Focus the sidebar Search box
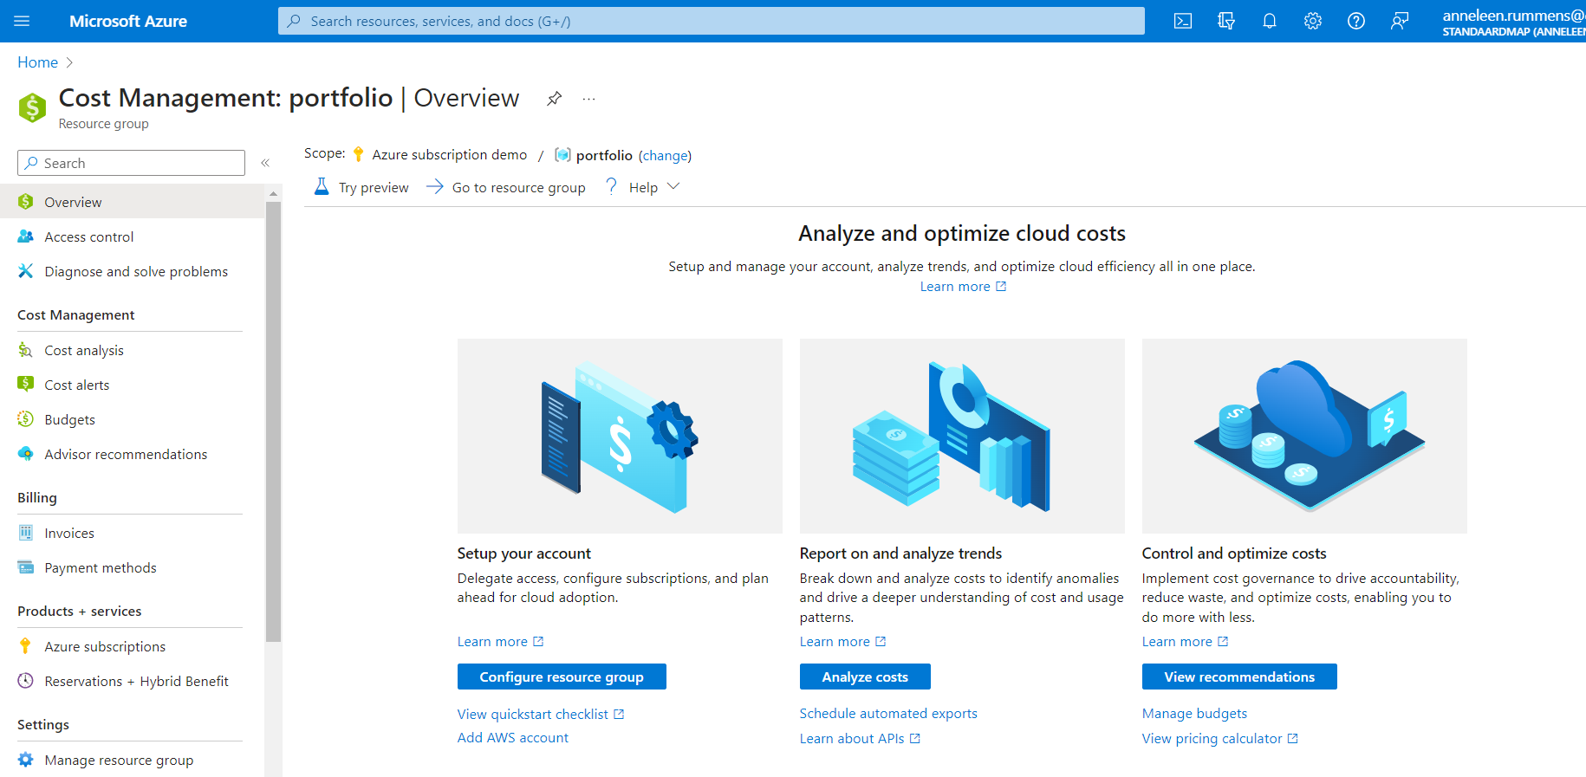 pyautogui.click(x=131, y=163)
